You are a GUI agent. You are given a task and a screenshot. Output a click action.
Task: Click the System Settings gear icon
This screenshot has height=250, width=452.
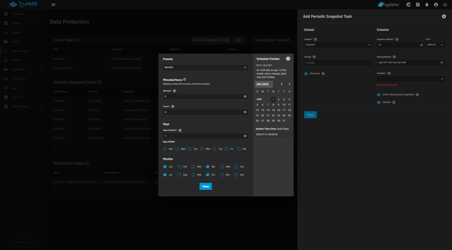6,106
